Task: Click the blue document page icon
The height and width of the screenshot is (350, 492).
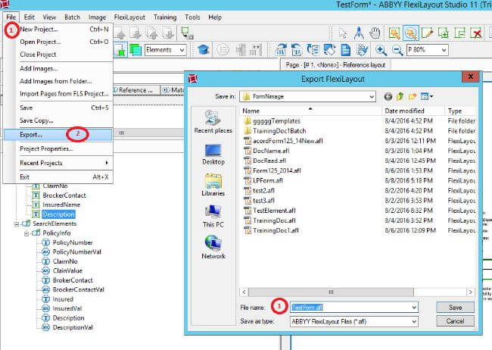Action: pos(345,50)
